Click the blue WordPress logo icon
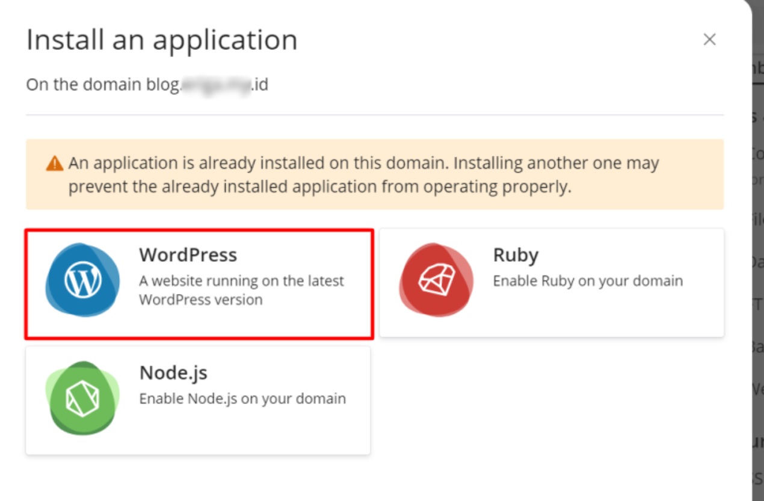Screen dimensions: 764x501 (x=83, y=280)
